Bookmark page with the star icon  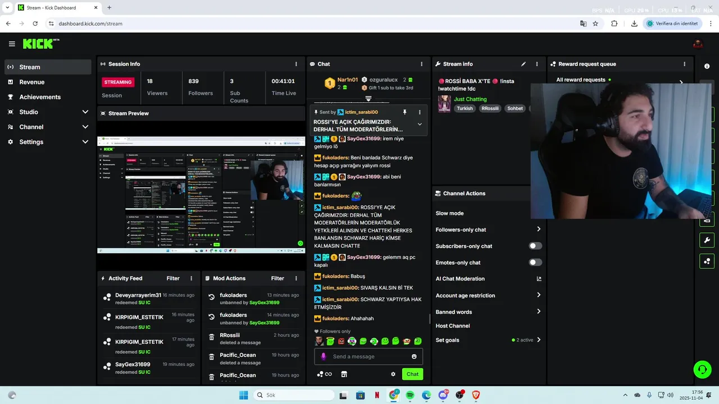tap(595, 24)
